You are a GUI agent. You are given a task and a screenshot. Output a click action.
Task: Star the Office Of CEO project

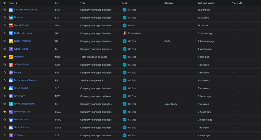pos(5,65)
